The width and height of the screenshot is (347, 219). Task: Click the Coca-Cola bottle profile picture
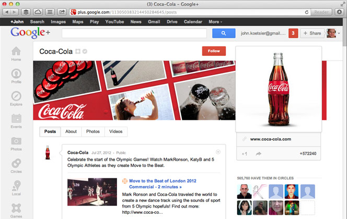279,89
